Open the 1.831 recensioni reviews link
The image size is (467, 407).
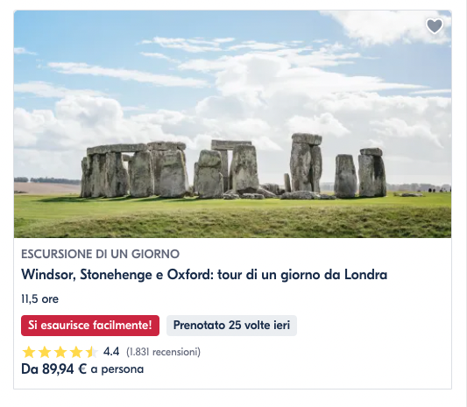click(x=164, y=352)
